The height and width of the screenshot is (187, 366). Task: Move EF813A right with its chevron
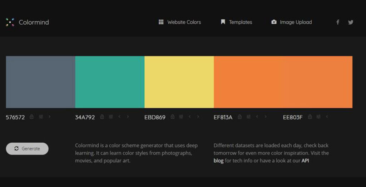point(266,117)
